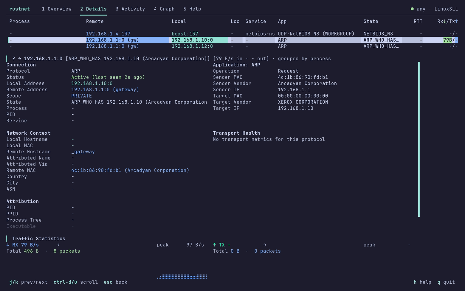Select the 192.168.1.4:137 connection row
The height and width of the screenshot is (291, 465).
pyautogui.click(x=233, y=34)
